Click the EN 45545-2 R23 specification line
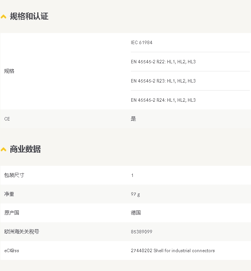 coord(163,81)
